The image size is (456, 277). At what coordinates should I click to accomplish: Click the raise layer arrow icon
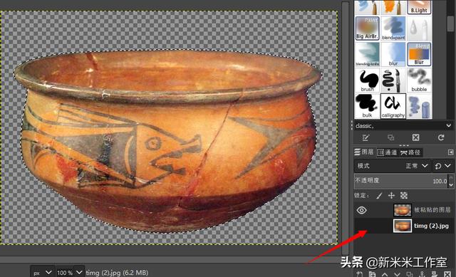tap(385, 274)
